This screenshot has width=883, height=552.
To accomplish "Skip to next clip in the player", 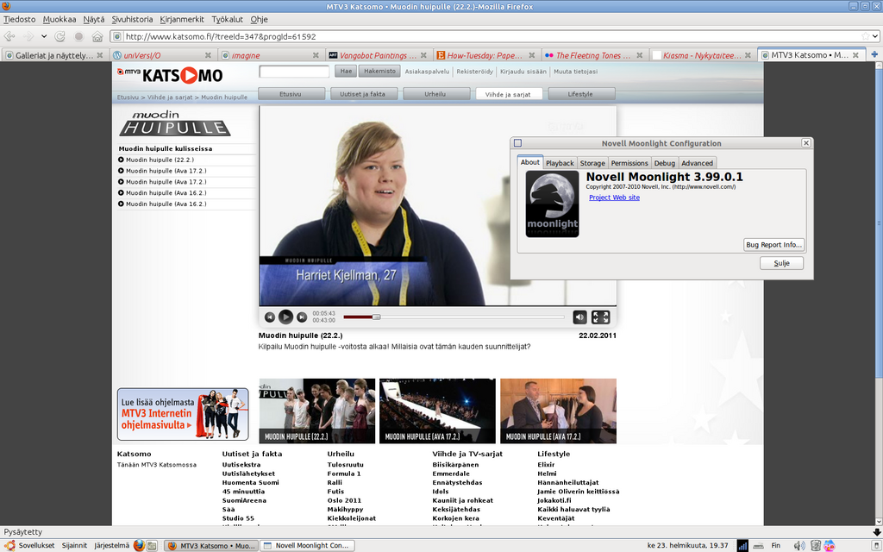I will [x=302, y=317].
